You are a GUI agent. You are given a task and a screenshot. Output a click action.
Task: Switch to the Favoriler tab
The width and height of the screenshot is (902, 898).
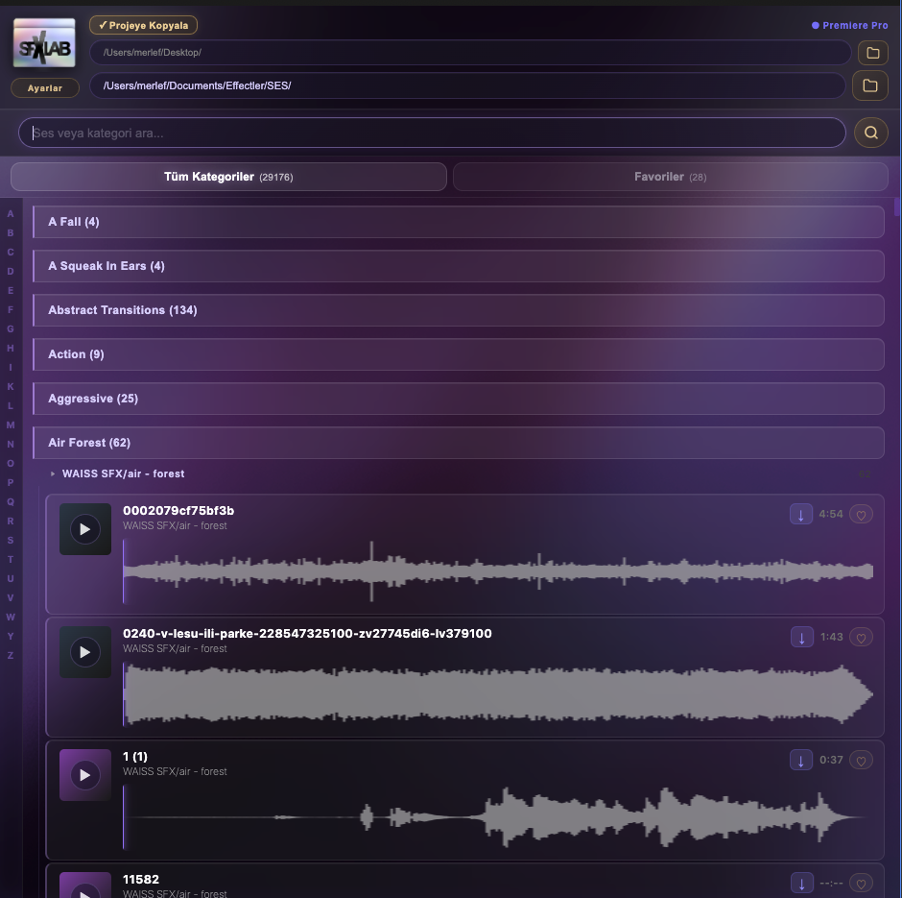pos(670,177)
